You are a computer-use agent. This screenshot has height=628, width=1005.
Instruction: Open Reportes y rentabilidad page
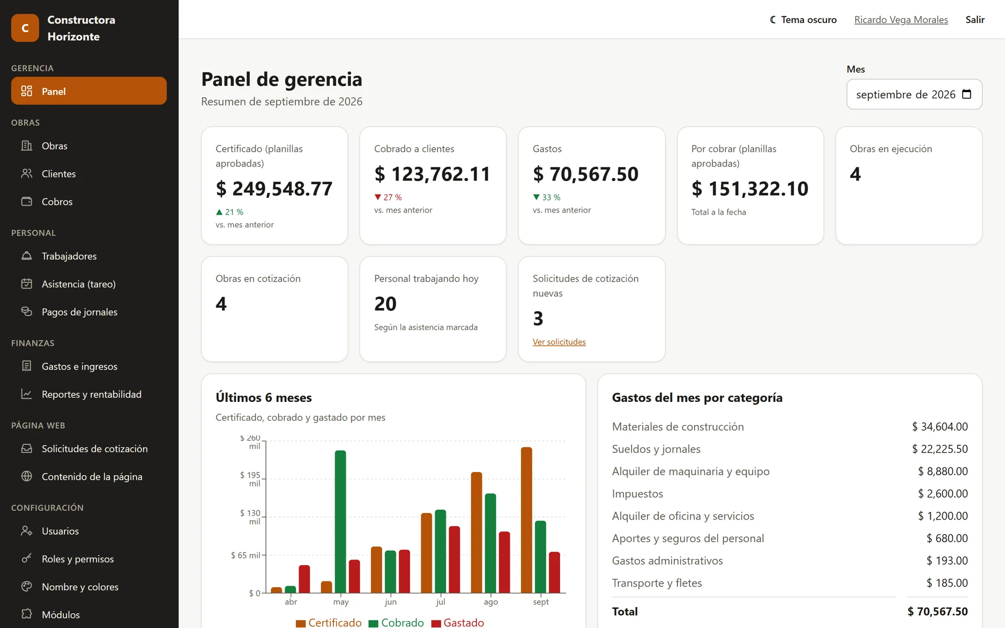[x=89, y=394]
